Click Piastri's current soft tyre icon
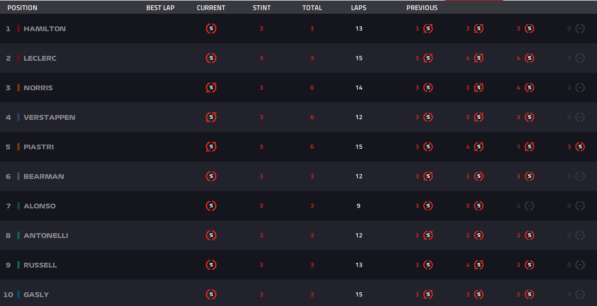Viewport: 597px width, 306px height. pos(211,147)
